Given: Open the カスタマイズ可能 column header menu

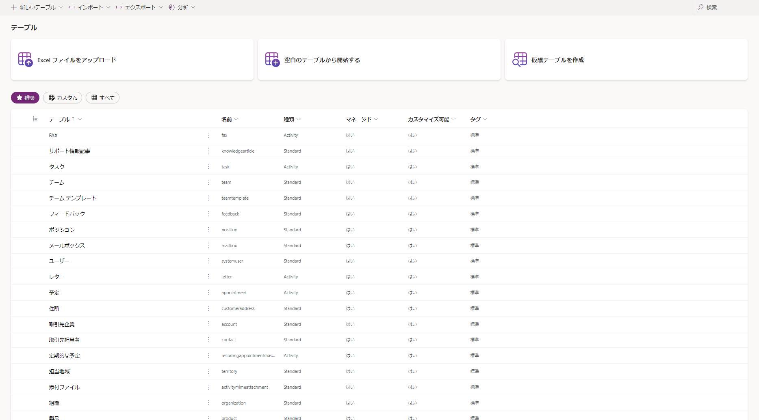Looking at the screenshot, I should click(x=453, y=119).
